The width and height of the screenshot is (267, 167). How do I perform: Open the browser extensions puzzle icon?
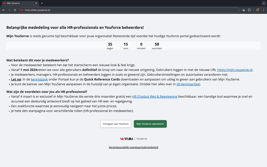(249, 10)
